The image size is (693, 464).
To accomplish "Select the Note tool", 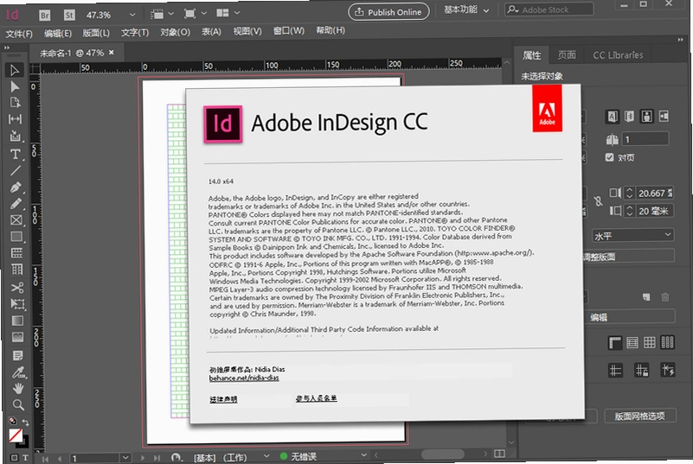I will point(17,355).
